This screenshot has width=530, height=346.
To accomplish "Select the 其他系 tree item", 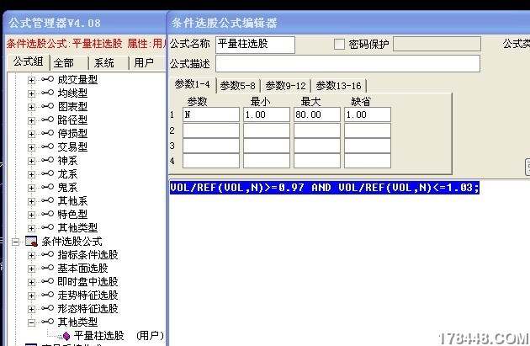I will pyautogui.click(x=72, y=201).
